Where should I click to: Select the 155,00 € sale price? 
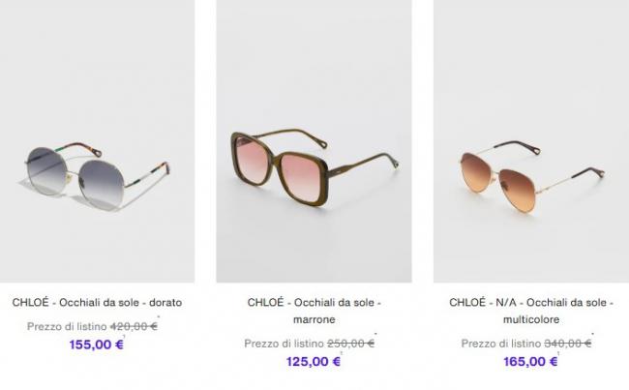(96, 345)
